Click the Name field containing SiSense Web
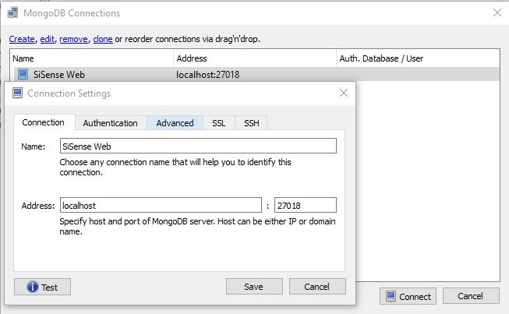The height and width of the screenshot is (314, 509). (x=198, y=146)
